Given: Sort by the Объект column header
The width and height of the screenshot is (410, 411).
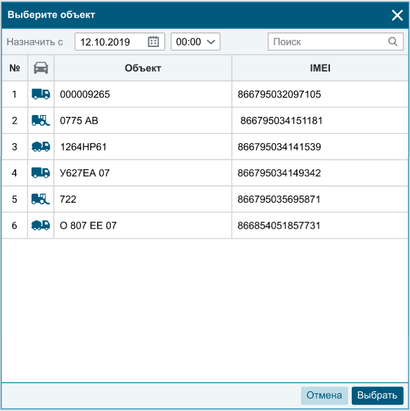Looking at the screenshot, I should pyautogui.click(x=143, y=68).
